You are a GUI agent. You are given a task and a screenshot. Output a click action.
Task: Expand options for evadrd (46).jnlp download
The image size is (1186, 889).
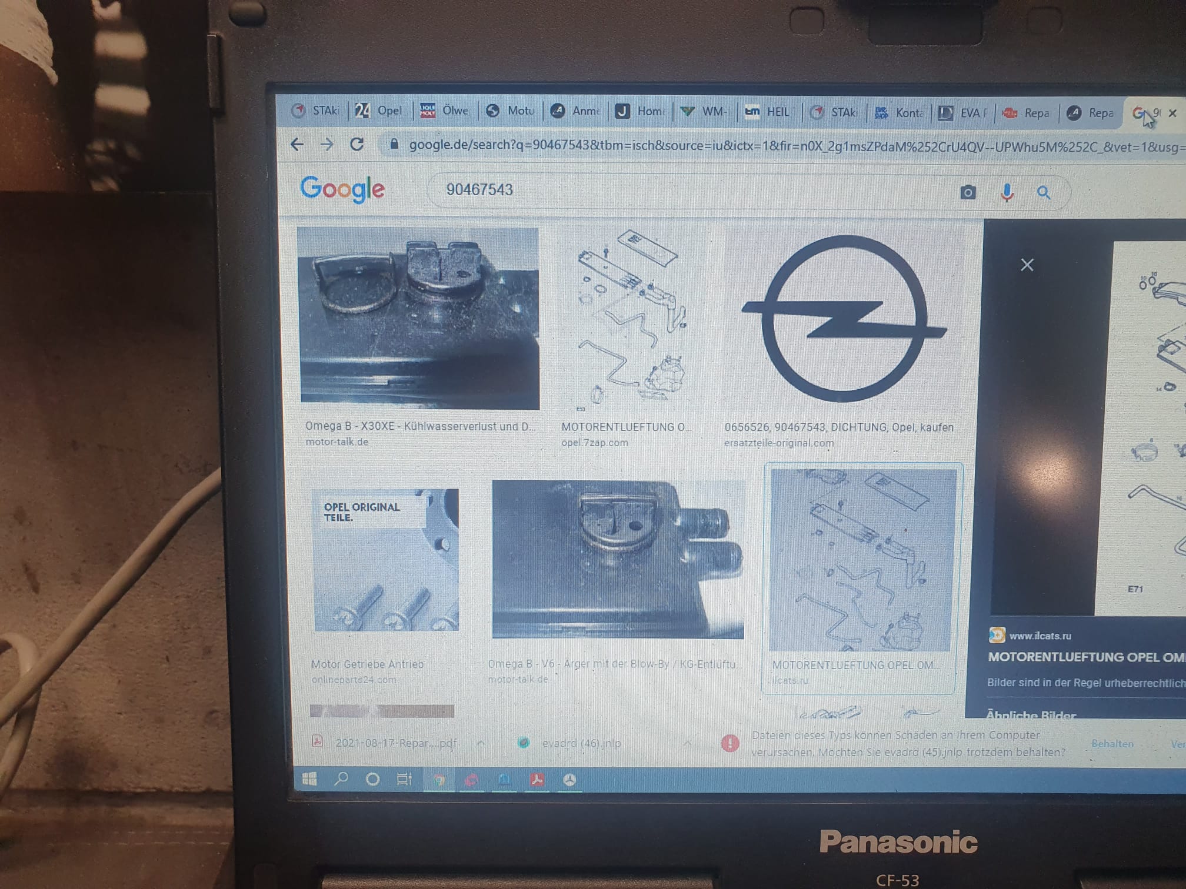point(687,744)
